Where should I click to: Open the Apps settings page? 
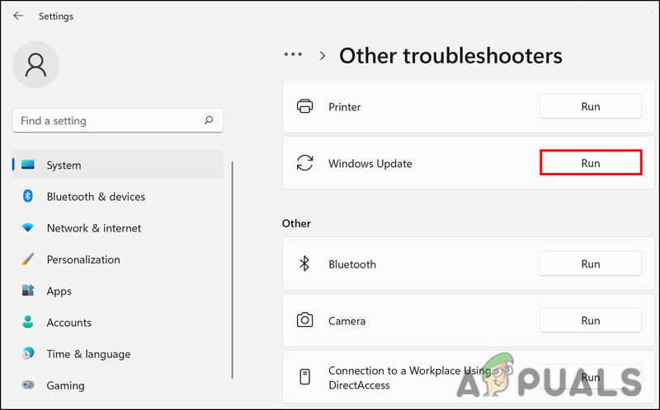[59, 291]
